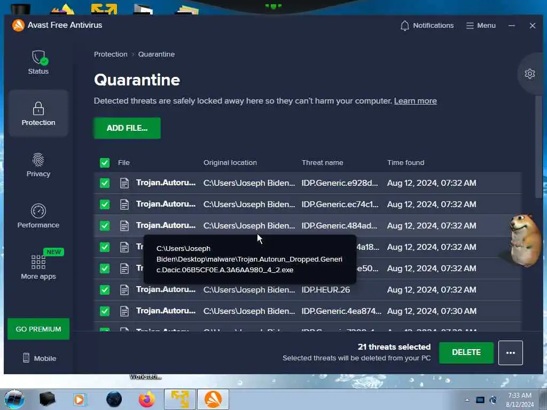Image resolution: width=547 pixels, height=410 pixels.
Task: Open media player icon in taskbar
Action: coord(79,399)
